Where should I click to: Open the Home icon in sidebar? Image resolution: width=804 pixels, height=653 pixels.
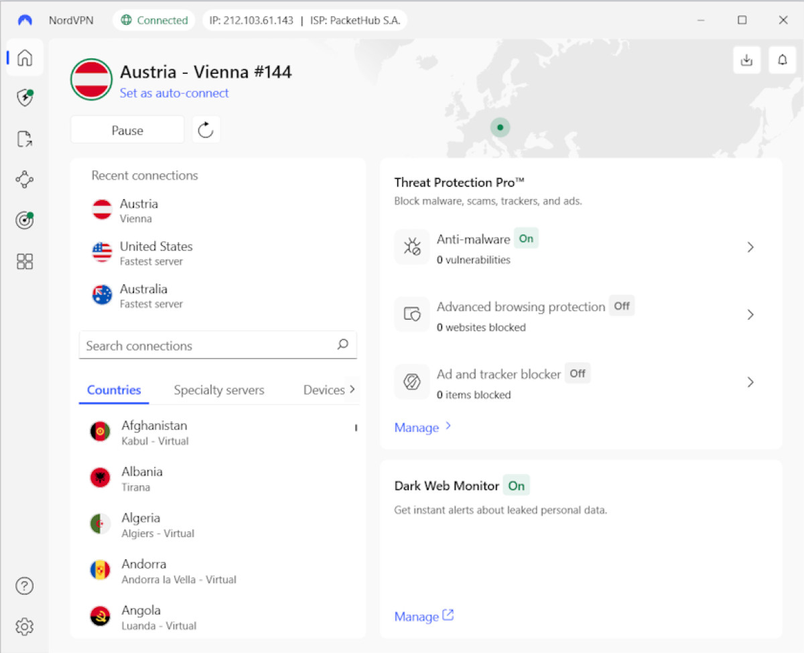(x=25, y=58)
